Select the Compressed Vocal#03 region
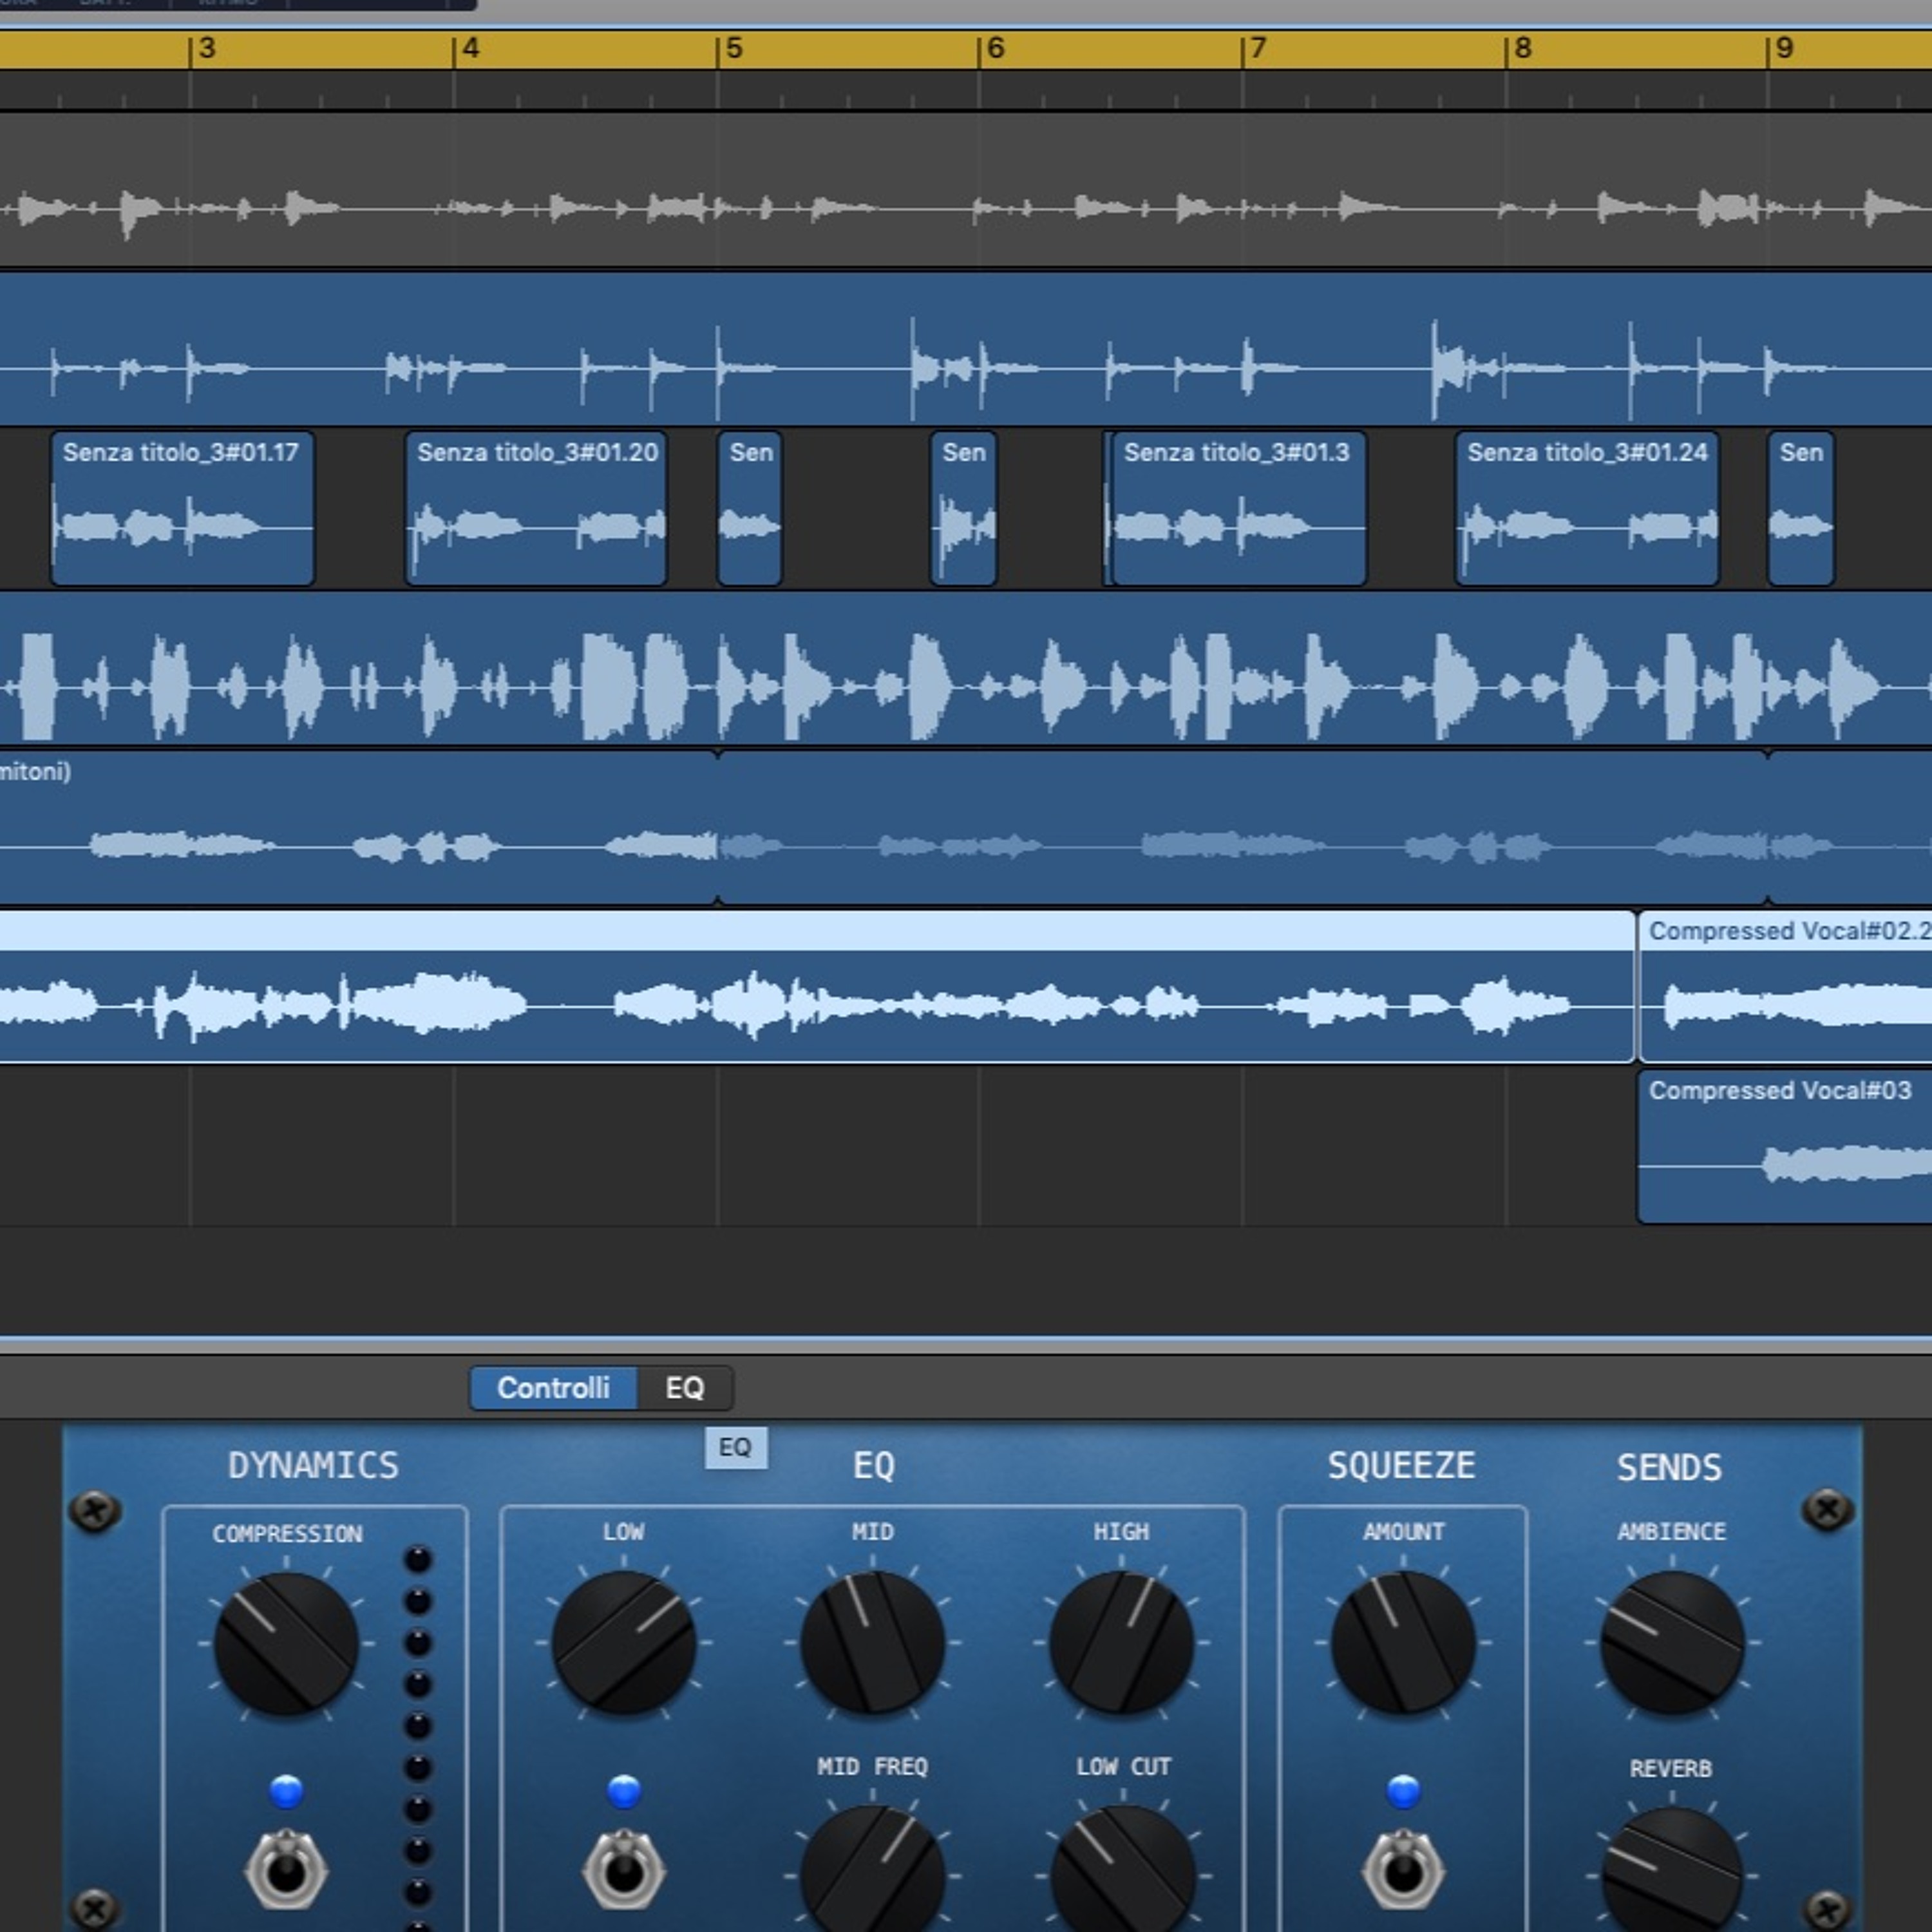Viewport: 1932px width, 1932px height. 1785,1146
